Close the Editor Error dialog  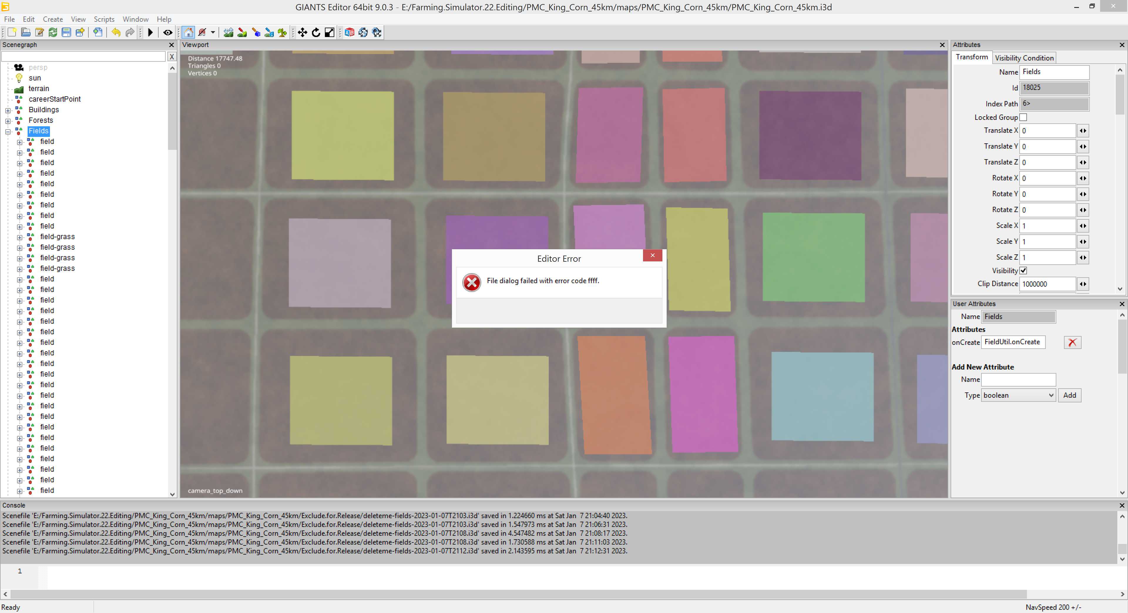coord(652,255)
